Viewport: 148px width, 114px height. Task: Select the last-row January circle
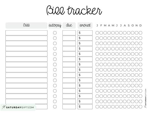pyautogui.click(x=97, y=107)
